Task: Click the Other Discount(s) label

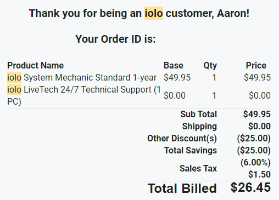Action: point(182,138)
